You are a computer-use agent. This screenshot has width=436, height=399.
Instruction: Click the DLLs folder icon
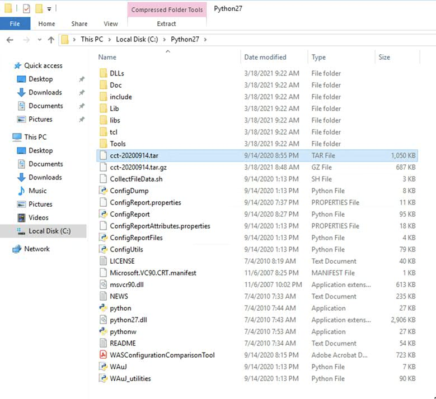pyautogui.click(x=103, y=73)
